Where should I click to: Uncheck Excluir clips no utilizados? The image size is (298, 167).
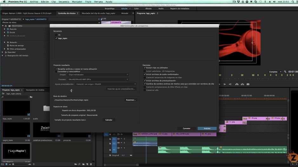(145, 68)
